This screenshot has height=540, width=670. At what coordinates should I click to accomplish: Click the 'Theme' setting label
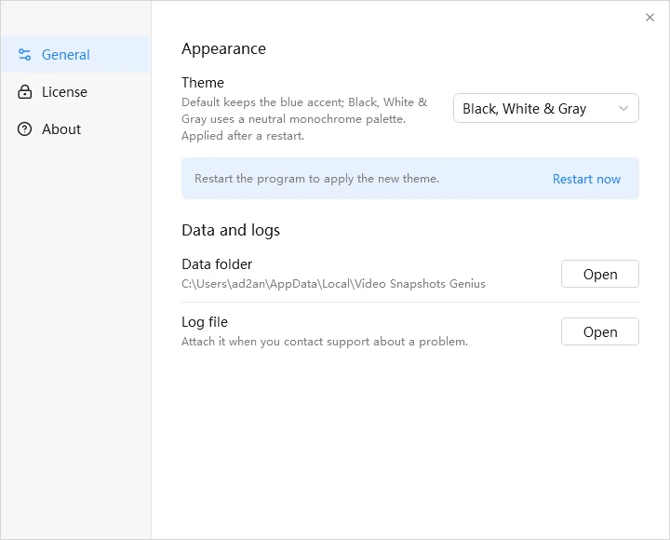[203, 83]
